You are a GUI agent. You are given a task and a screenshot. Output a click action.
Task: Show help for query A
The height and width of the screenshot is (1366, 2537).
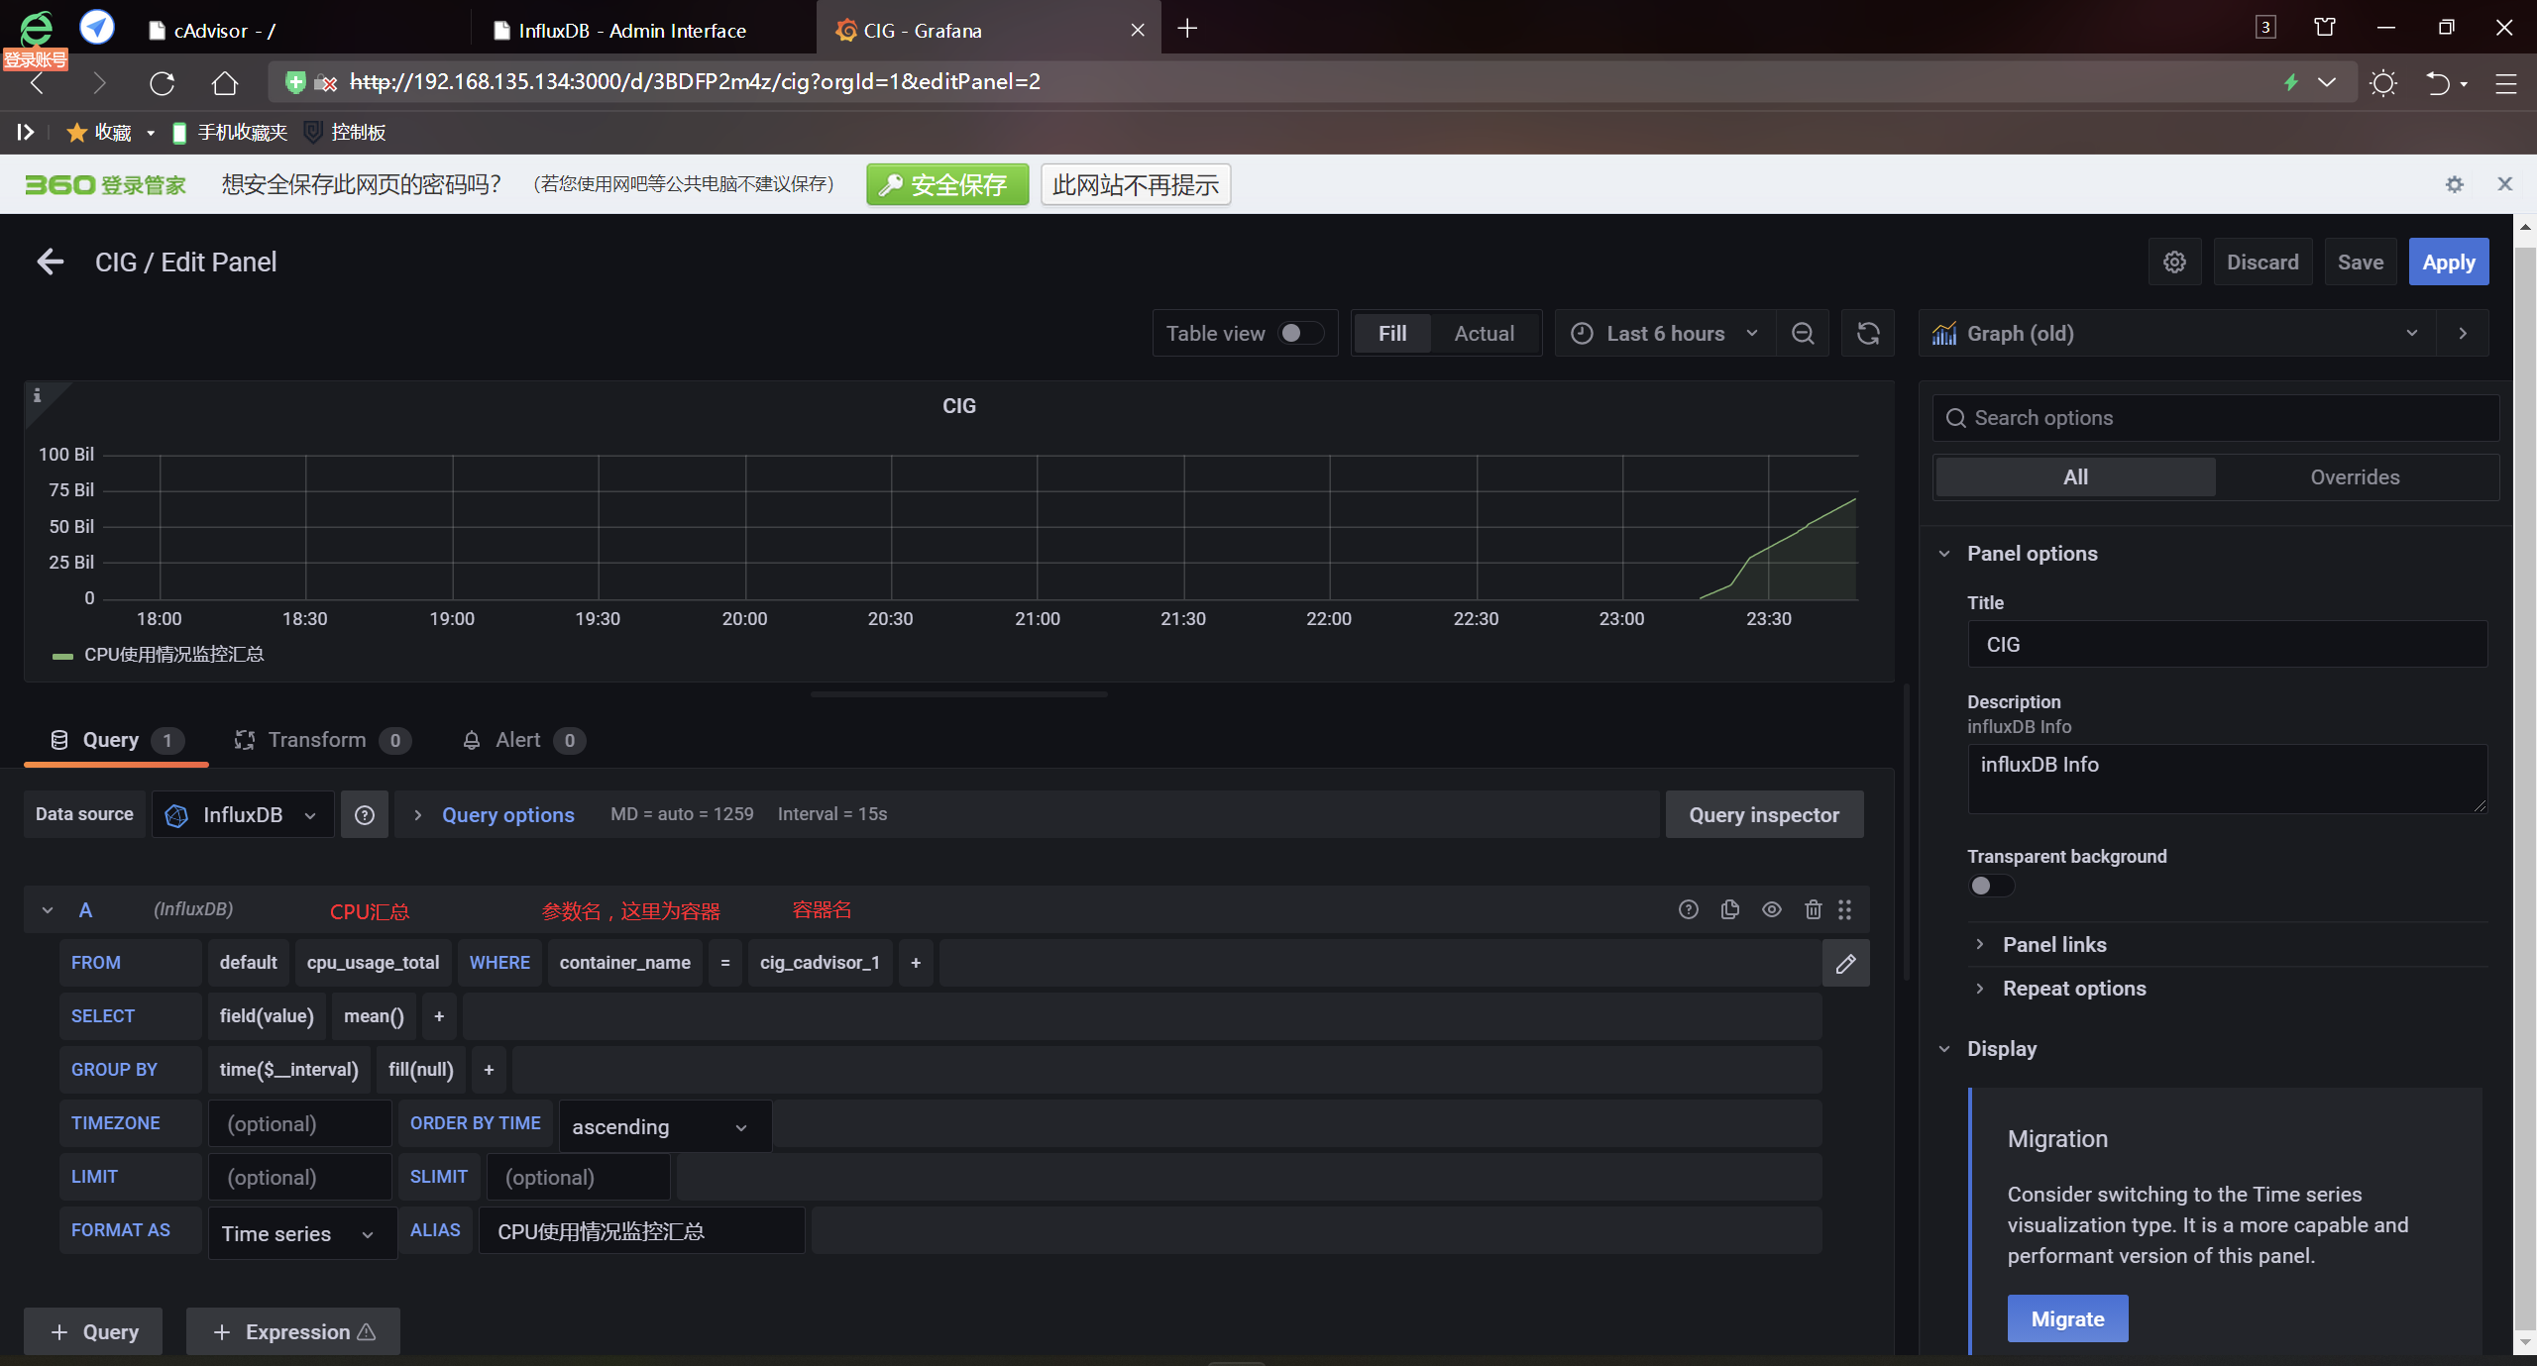click(x=1689, y=909)
